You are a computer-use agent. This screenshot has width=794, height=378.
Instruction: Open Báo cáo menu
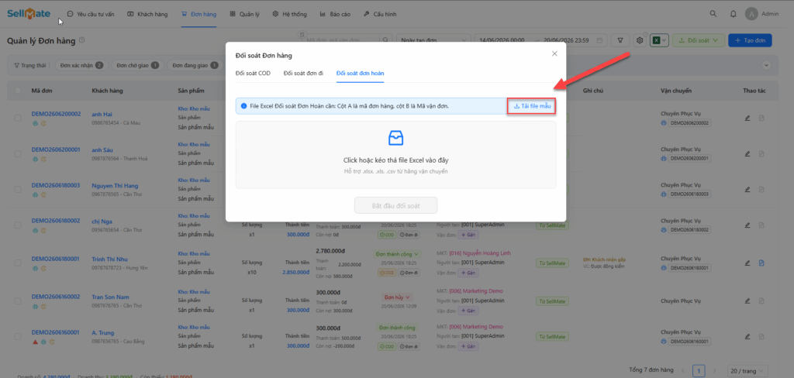[335, 14]
